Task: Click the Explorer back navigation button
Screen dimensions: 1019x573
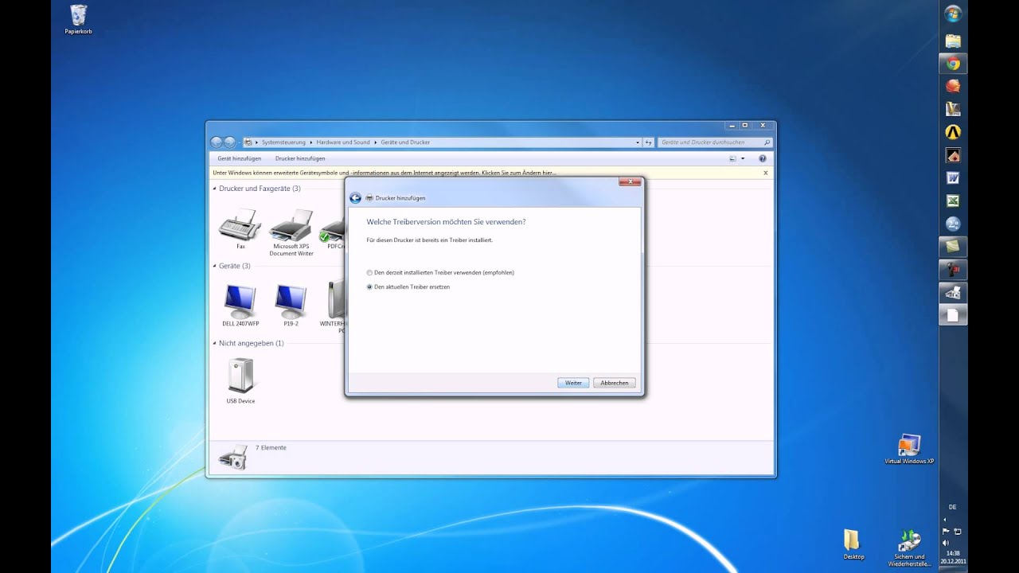Action: (x=217, y=142)
